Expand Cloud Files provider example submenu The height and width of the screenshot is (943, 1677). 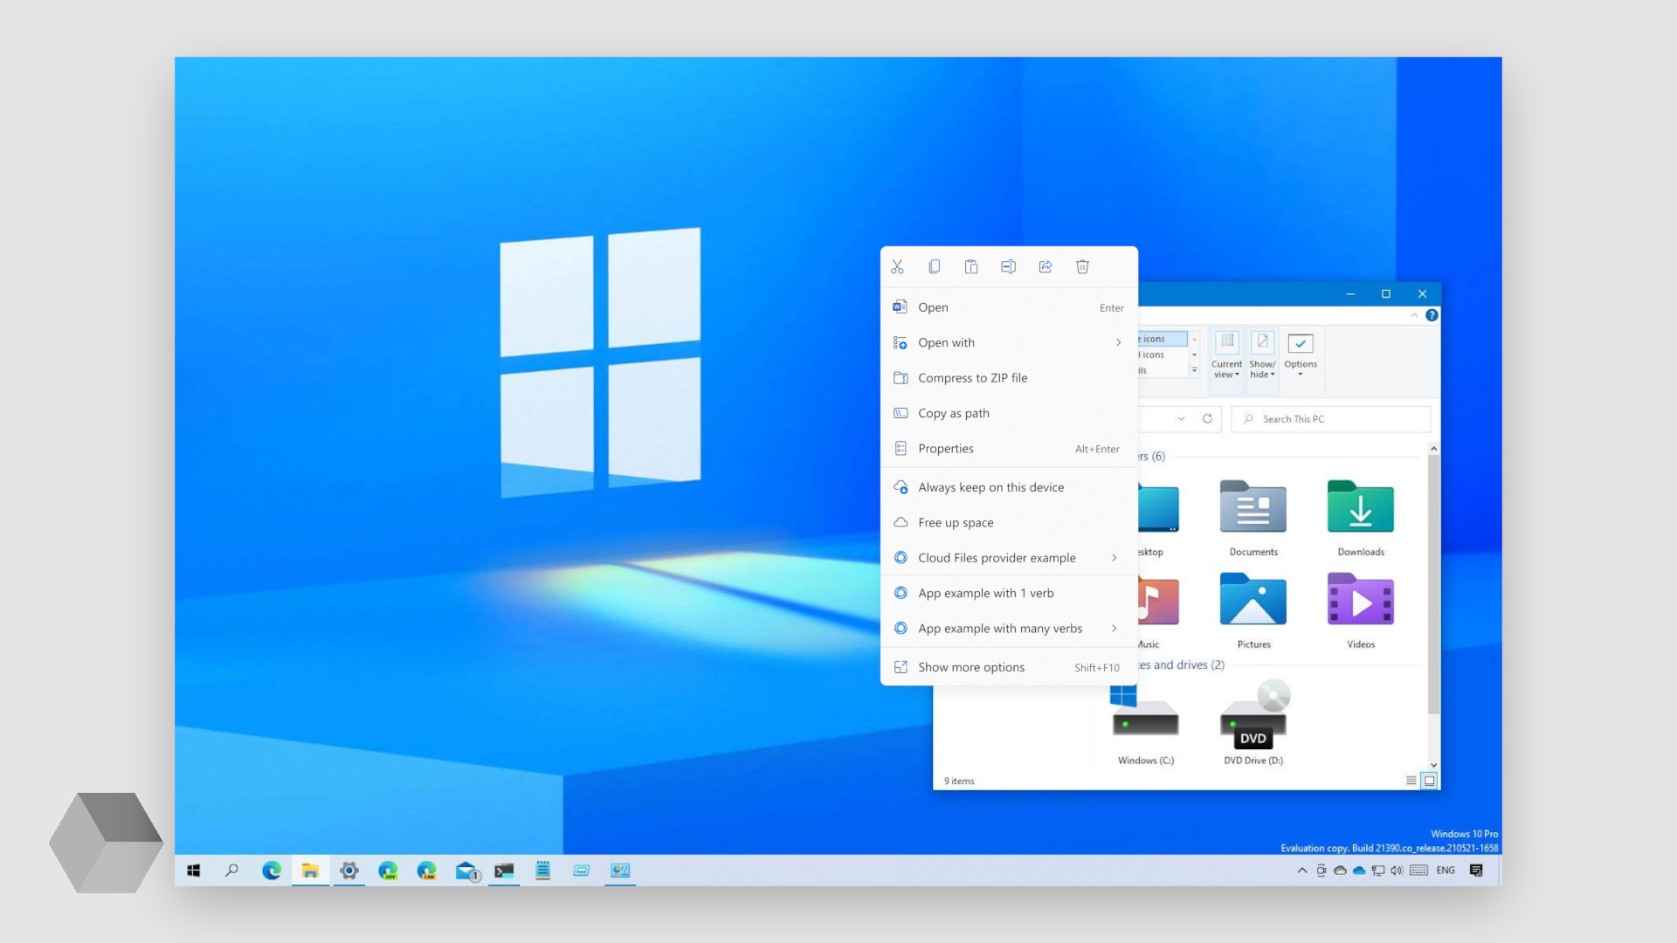coord(1115,558)
